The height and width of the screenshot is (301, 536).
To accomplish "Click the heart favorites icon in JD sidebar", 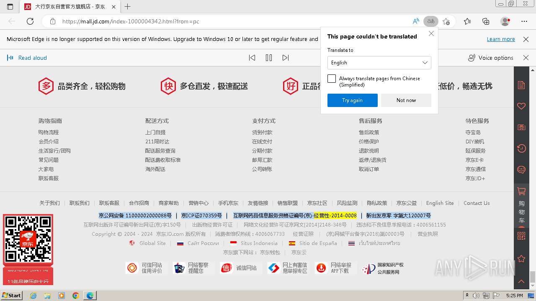I will pos(521,106).
